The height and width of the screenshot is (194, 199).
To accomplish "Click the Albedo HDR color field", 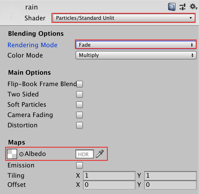I will [x=84, y=154].
